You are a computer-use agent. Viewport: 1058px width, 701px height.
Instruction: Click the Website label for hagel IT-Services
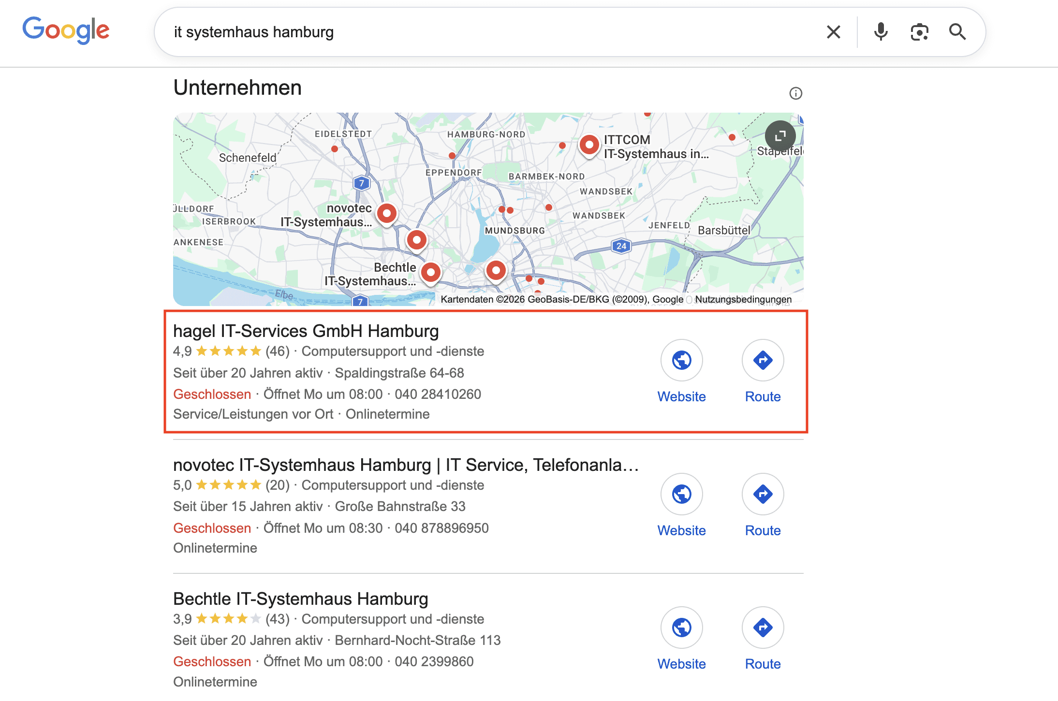(x=681, y=396)
